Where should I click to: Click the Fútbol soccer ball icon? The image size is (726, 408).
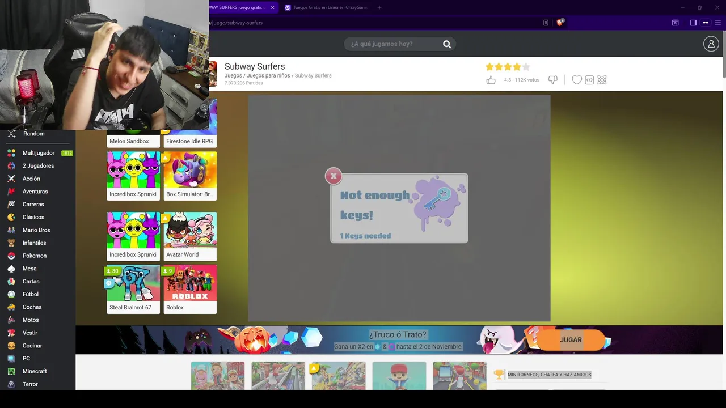tap(11, 294)
